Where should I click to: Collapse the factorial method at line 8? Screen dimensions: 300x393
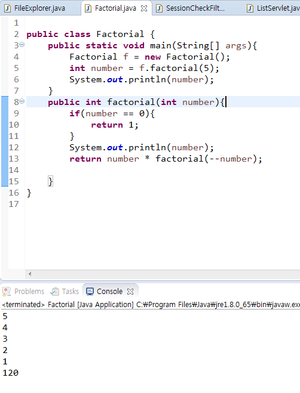(22, 101)
